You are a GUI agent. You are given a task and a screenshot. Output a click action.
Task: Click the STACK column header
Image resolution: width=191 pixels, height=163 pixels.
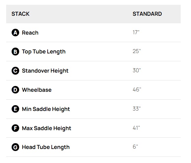(21, 14)
